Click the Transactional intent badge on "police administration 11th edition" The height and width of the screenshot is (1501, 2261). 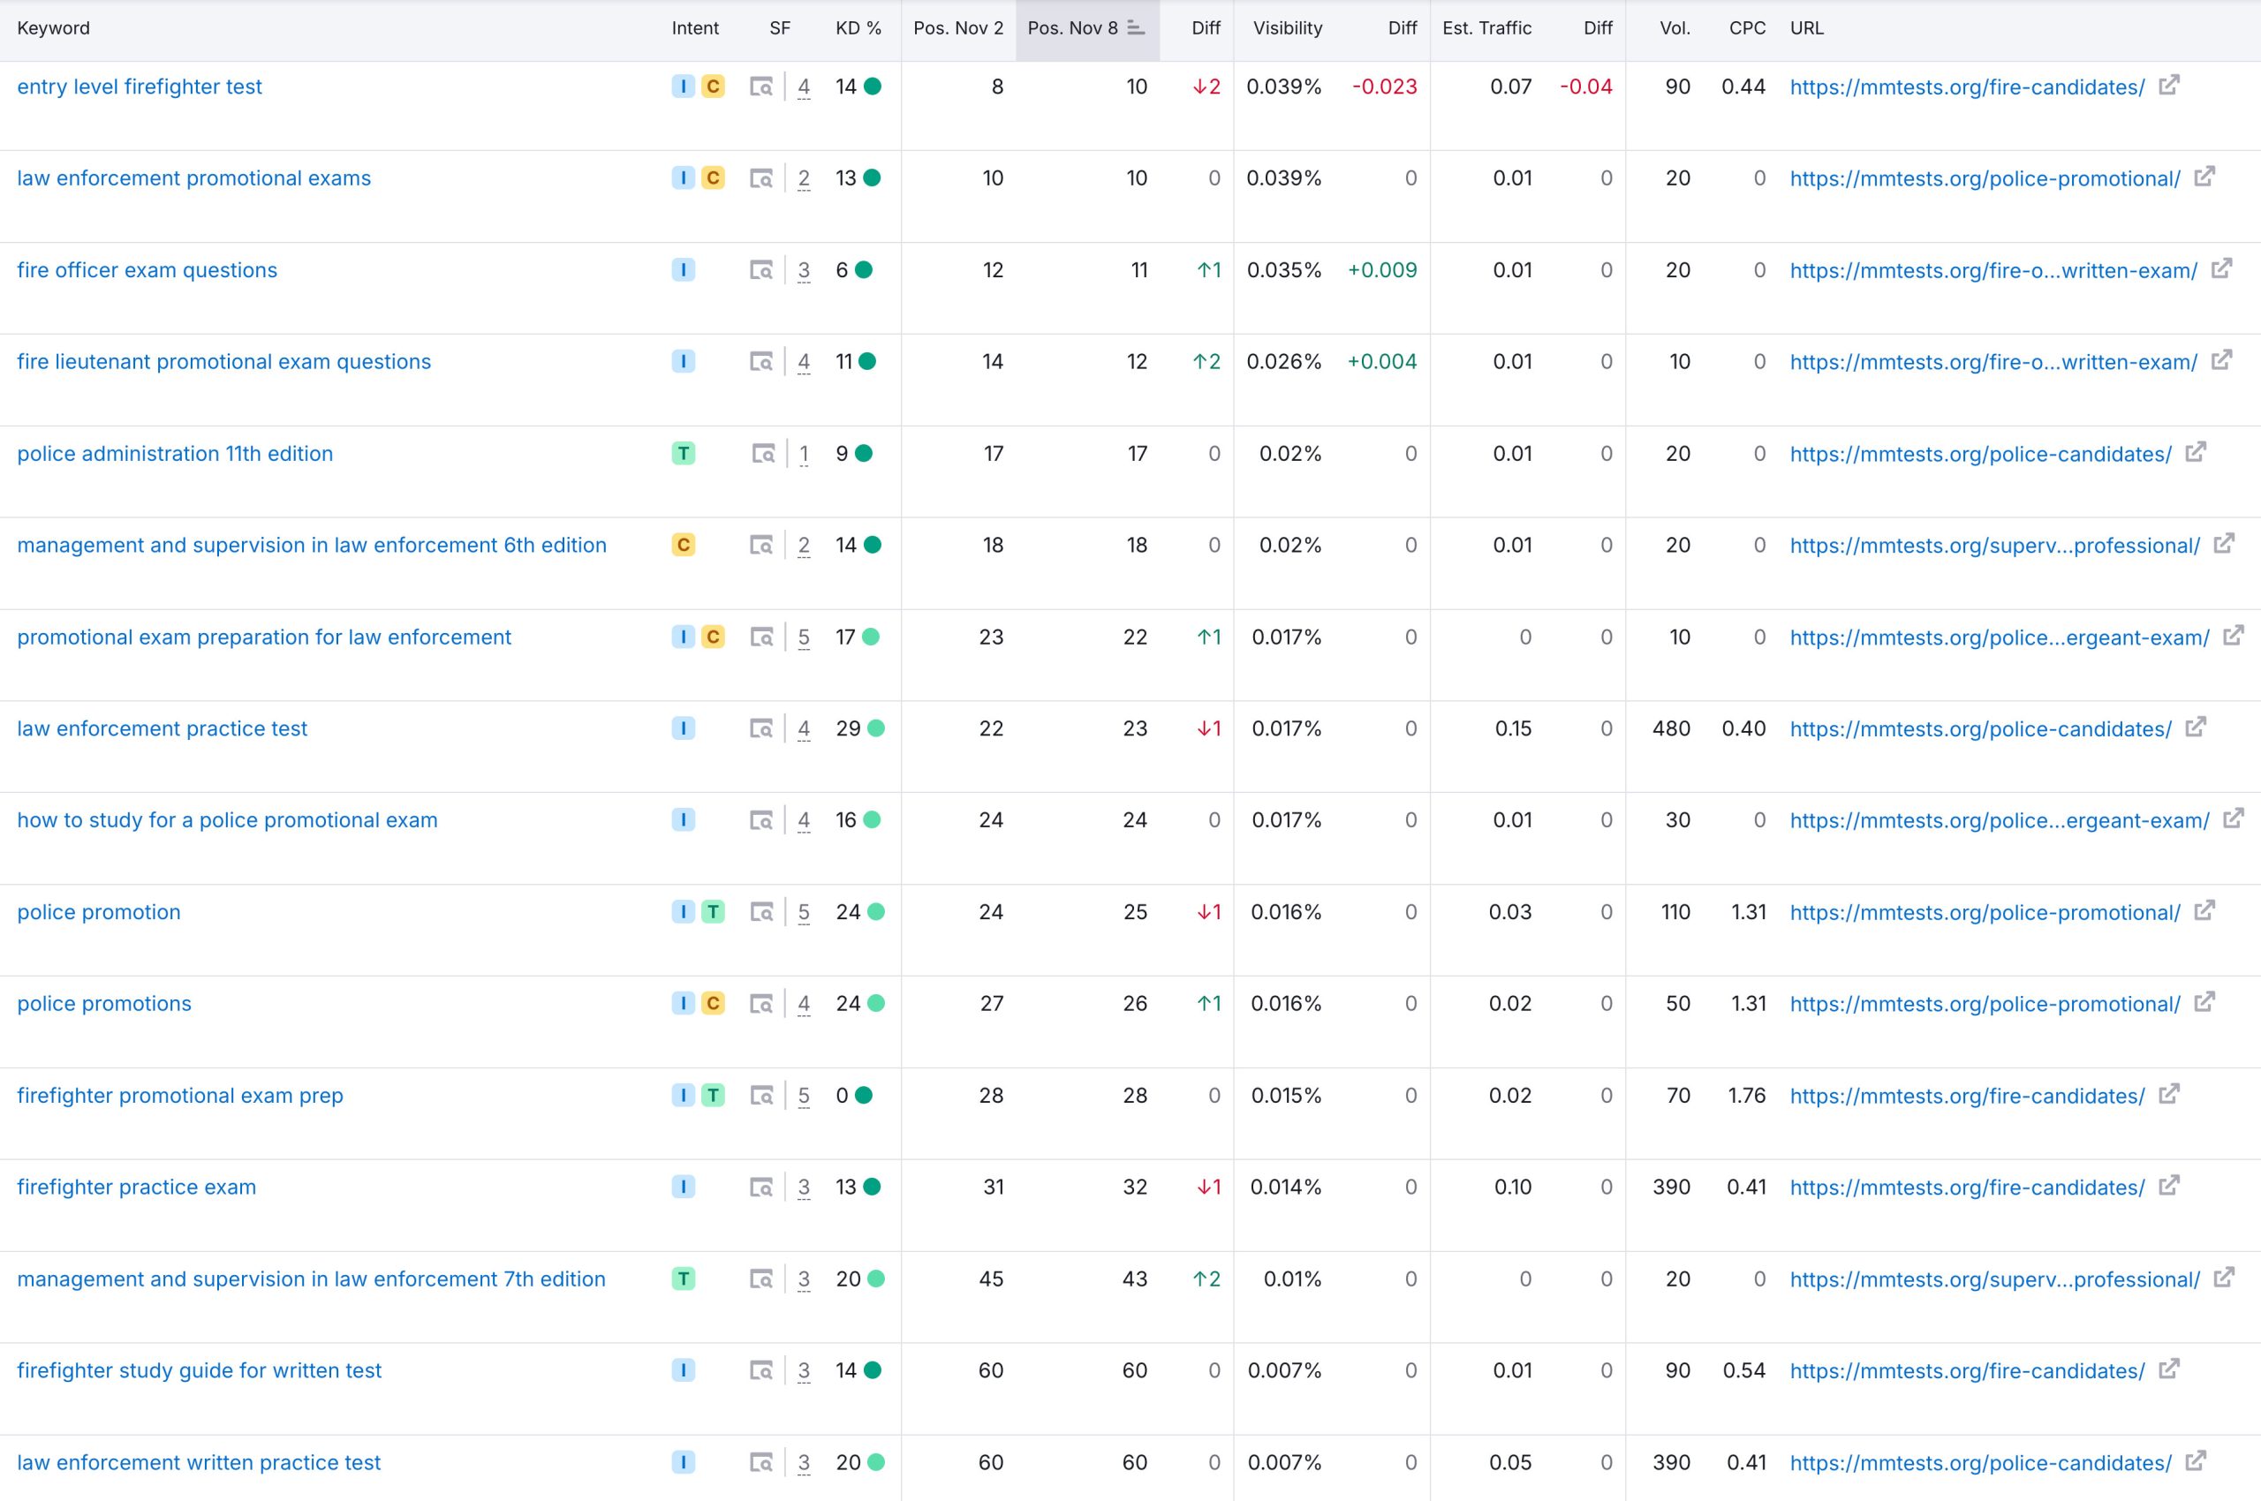682,454
